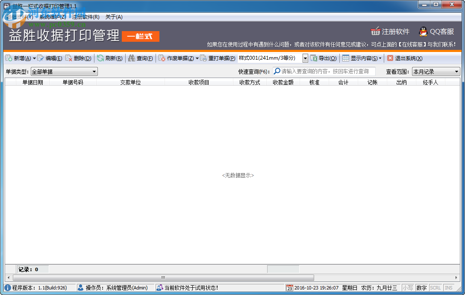Viewport: 465px width, 295px height.
Task: Toggle INS insert mode in status bar
Action: 449,287
